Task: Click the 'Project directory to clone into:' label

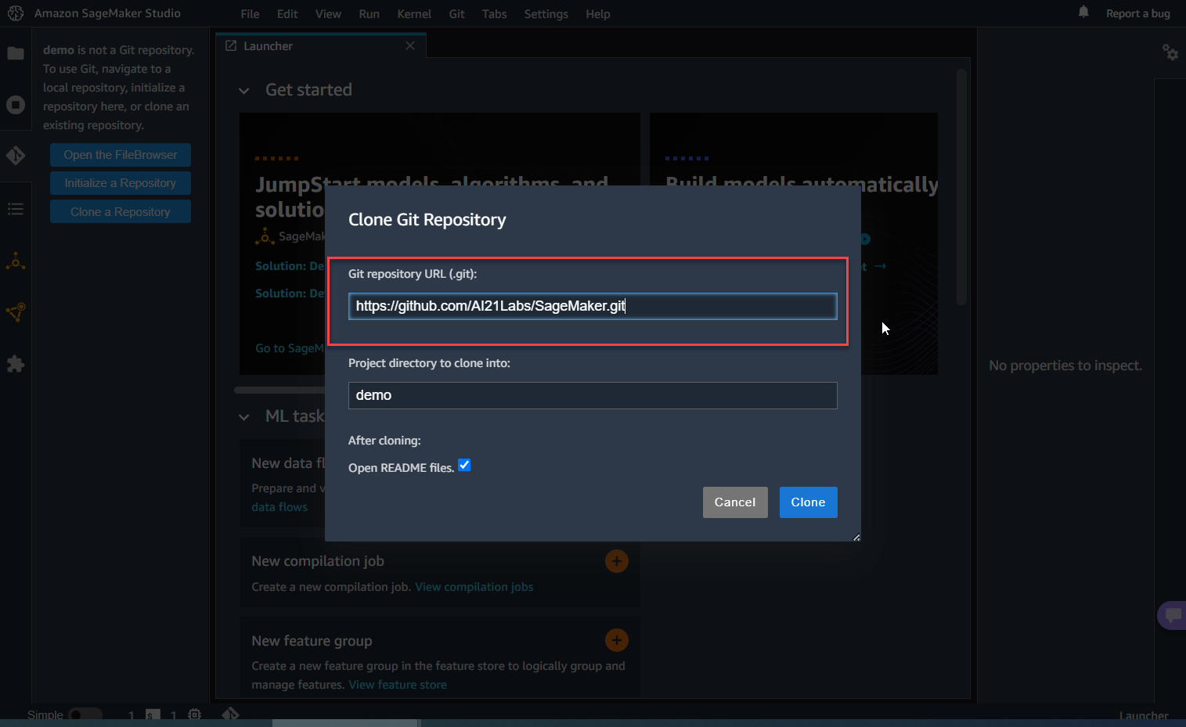Action: pyautogui.click(x=429, y=363)
